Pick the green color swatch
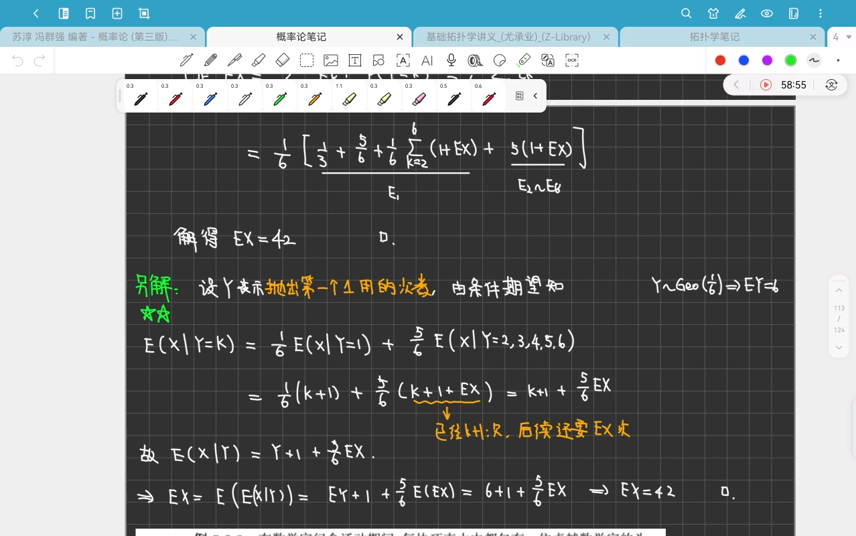856x536 pixels. click(x=790, y=60)
